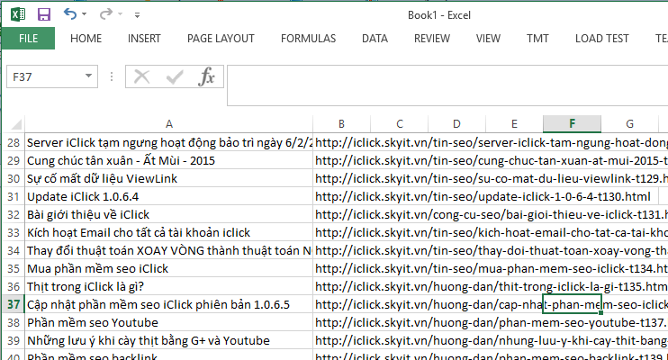Viewport: 668px width, 360px height.
Task: Switch to the DATA tab
Action: pyautogui.click(x=375, y=39)
